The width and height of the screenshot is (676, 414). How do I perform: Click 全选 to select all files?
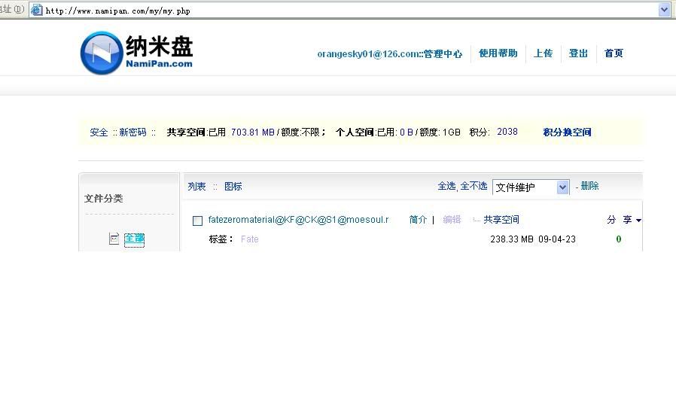(x=446, y=186)
